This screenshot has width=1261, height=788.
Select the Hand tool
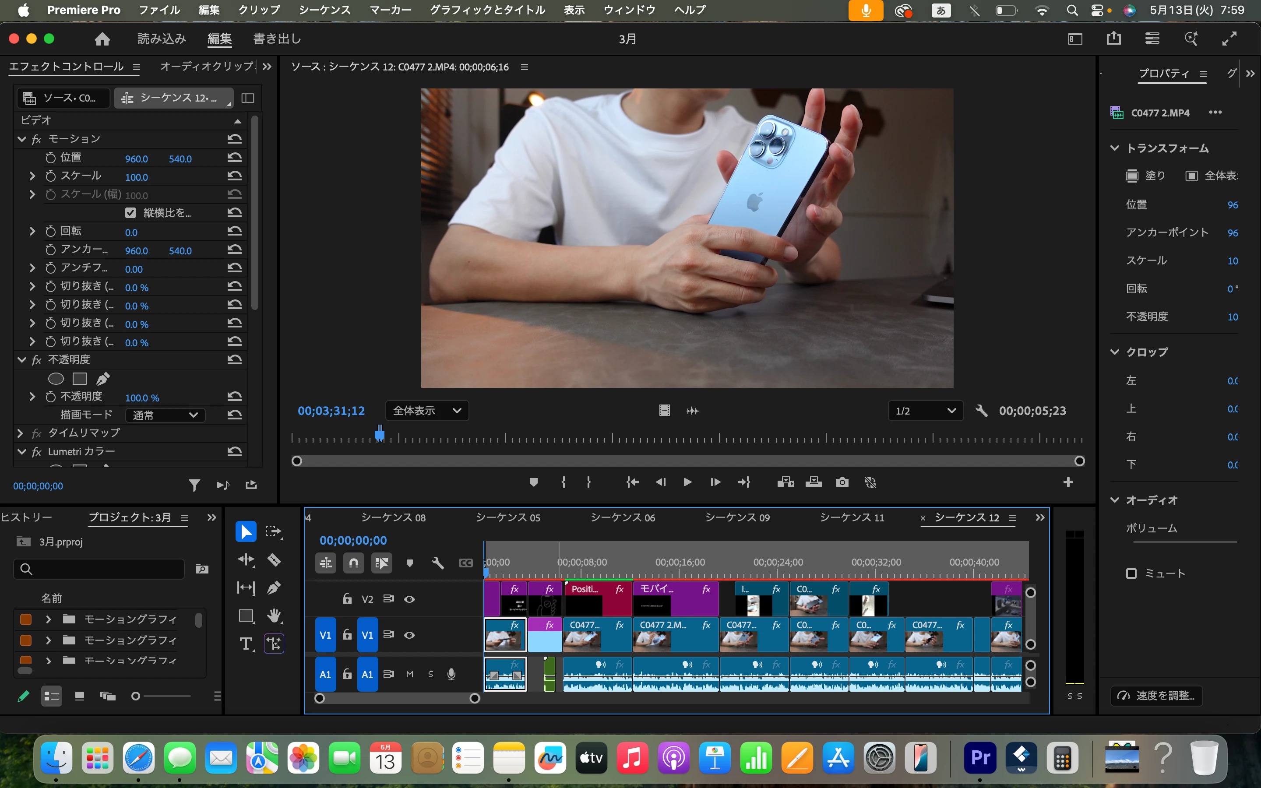coord(274,616)
